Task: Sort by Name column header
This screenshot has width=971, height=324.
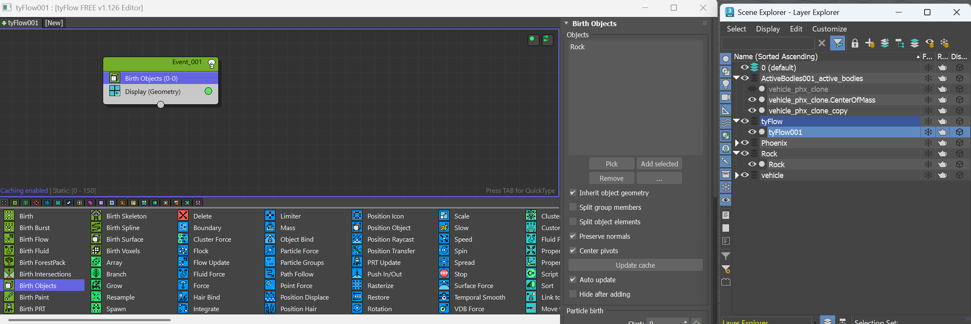Action: coord(826,57)
